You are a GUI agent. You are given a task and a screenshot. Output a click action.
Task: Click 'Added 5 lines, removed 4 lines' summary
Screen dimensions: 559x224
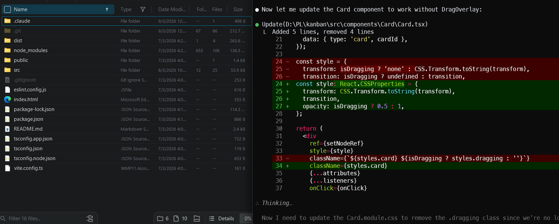[x=323, y=32]
